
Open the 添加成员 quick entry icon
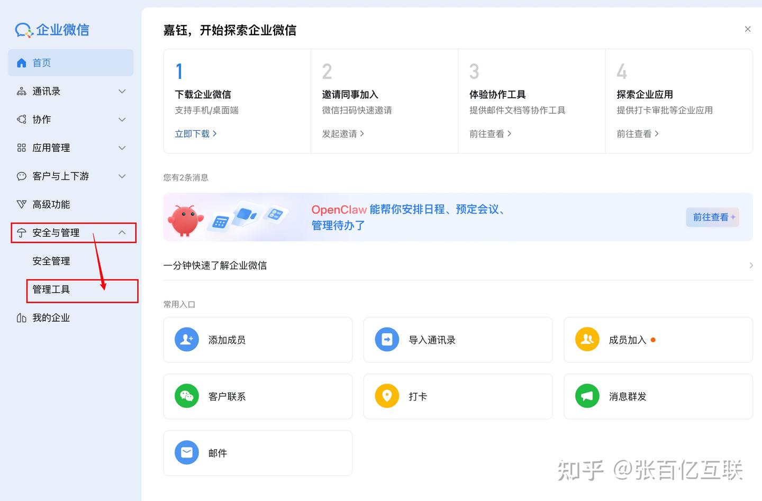tap(186, 339)
